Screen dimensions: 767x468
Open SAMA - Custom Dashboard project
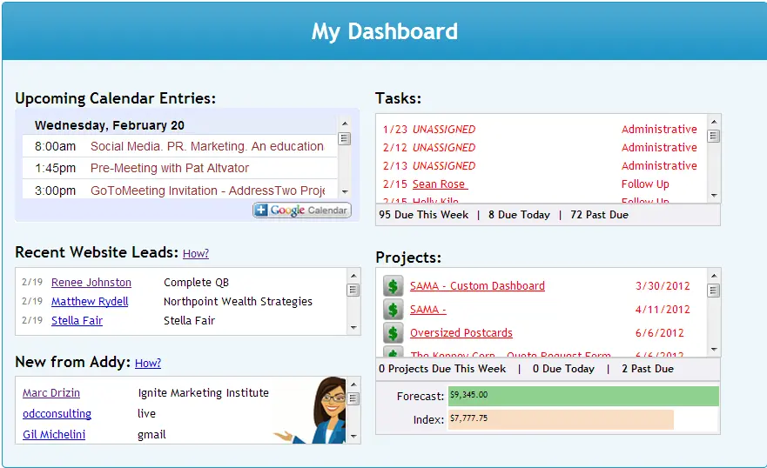coord(477,286)
